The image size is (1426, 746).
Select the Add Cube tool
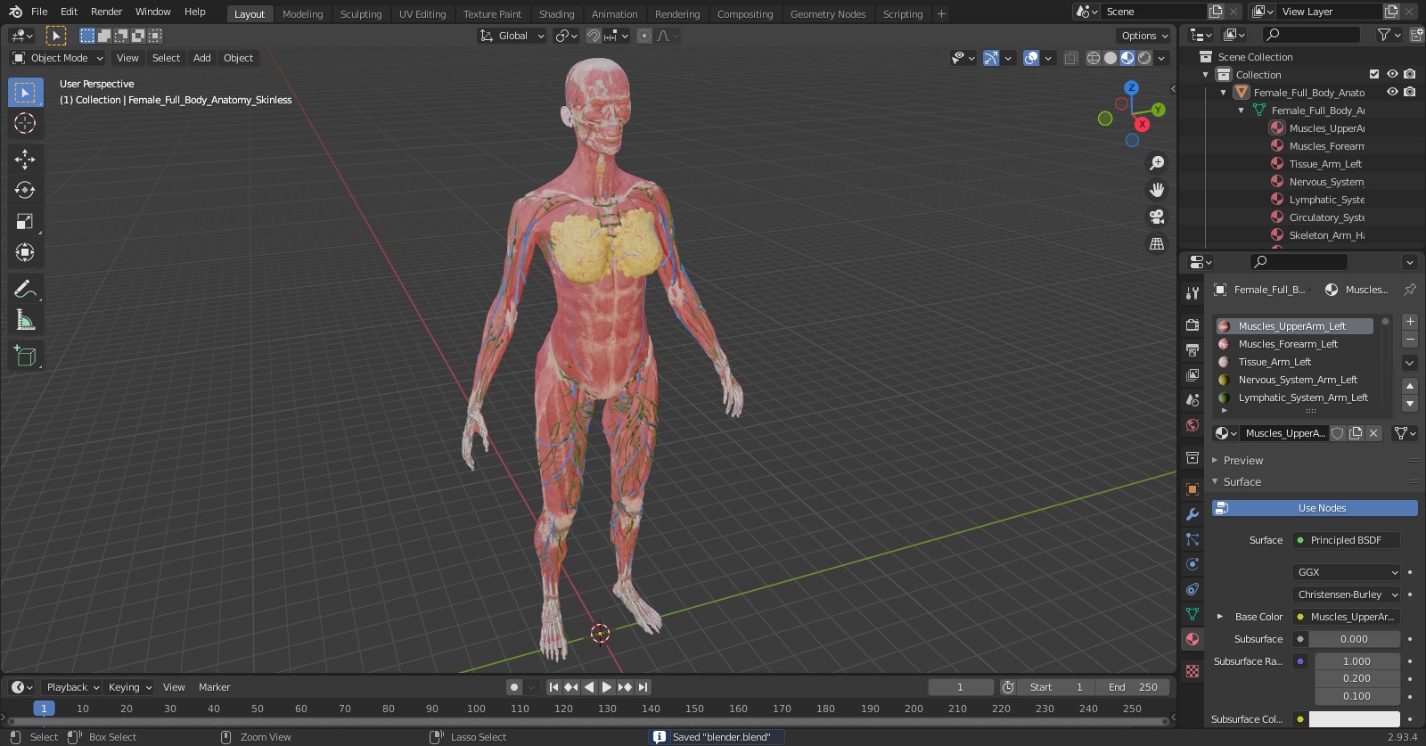tap(25, 357)
